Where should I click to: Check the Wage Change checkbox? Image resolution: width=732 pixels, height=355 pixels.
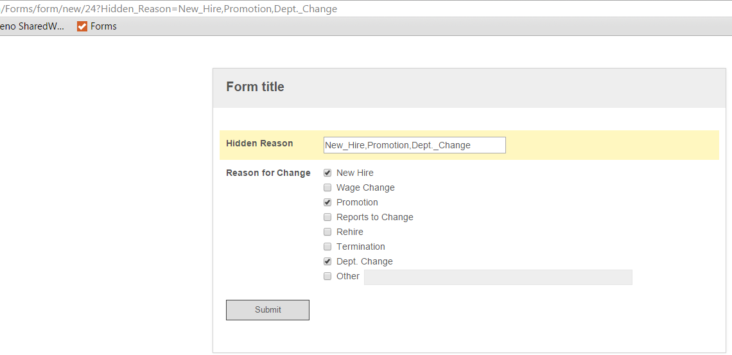pos(327,188)
